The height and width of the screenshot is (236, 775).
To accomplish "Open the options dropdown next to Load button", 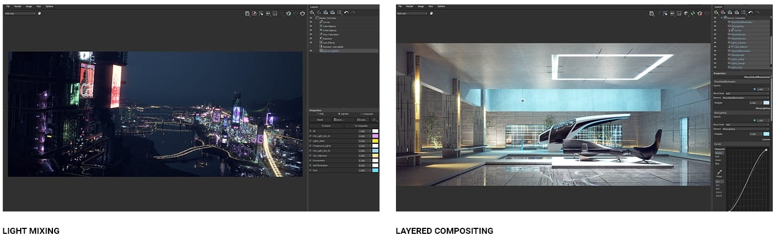I will tap(374, 119).
